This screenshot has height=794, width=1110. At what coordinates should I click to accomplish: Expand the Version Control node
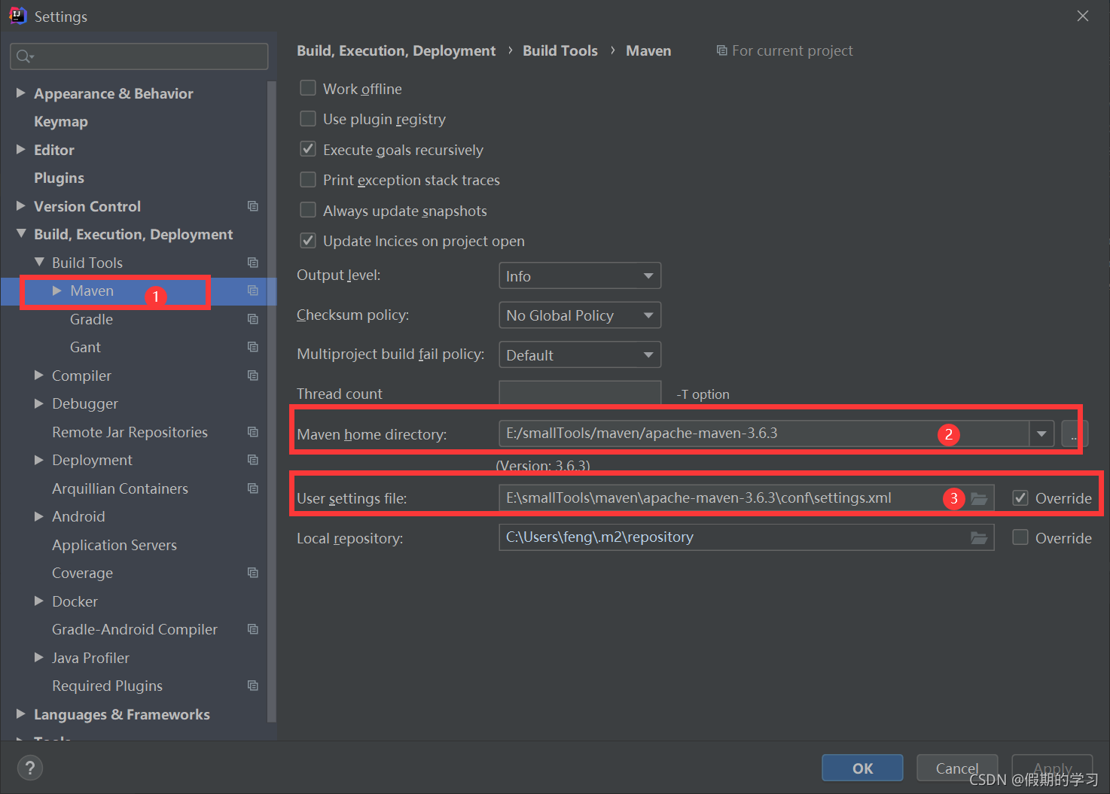click(21, 205)
